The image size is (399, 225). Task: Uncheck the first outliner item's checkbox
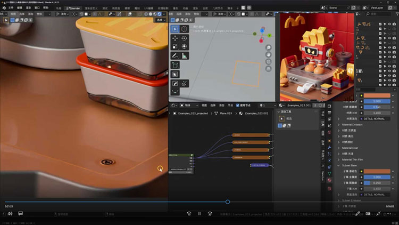380,25
